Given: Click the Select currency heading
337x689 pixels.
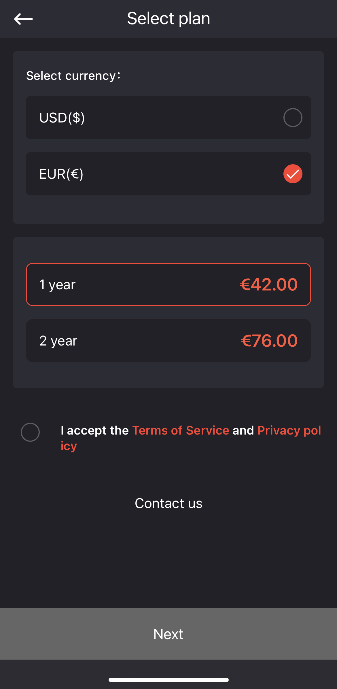Looking at the screenshot, I should (73, 76).
